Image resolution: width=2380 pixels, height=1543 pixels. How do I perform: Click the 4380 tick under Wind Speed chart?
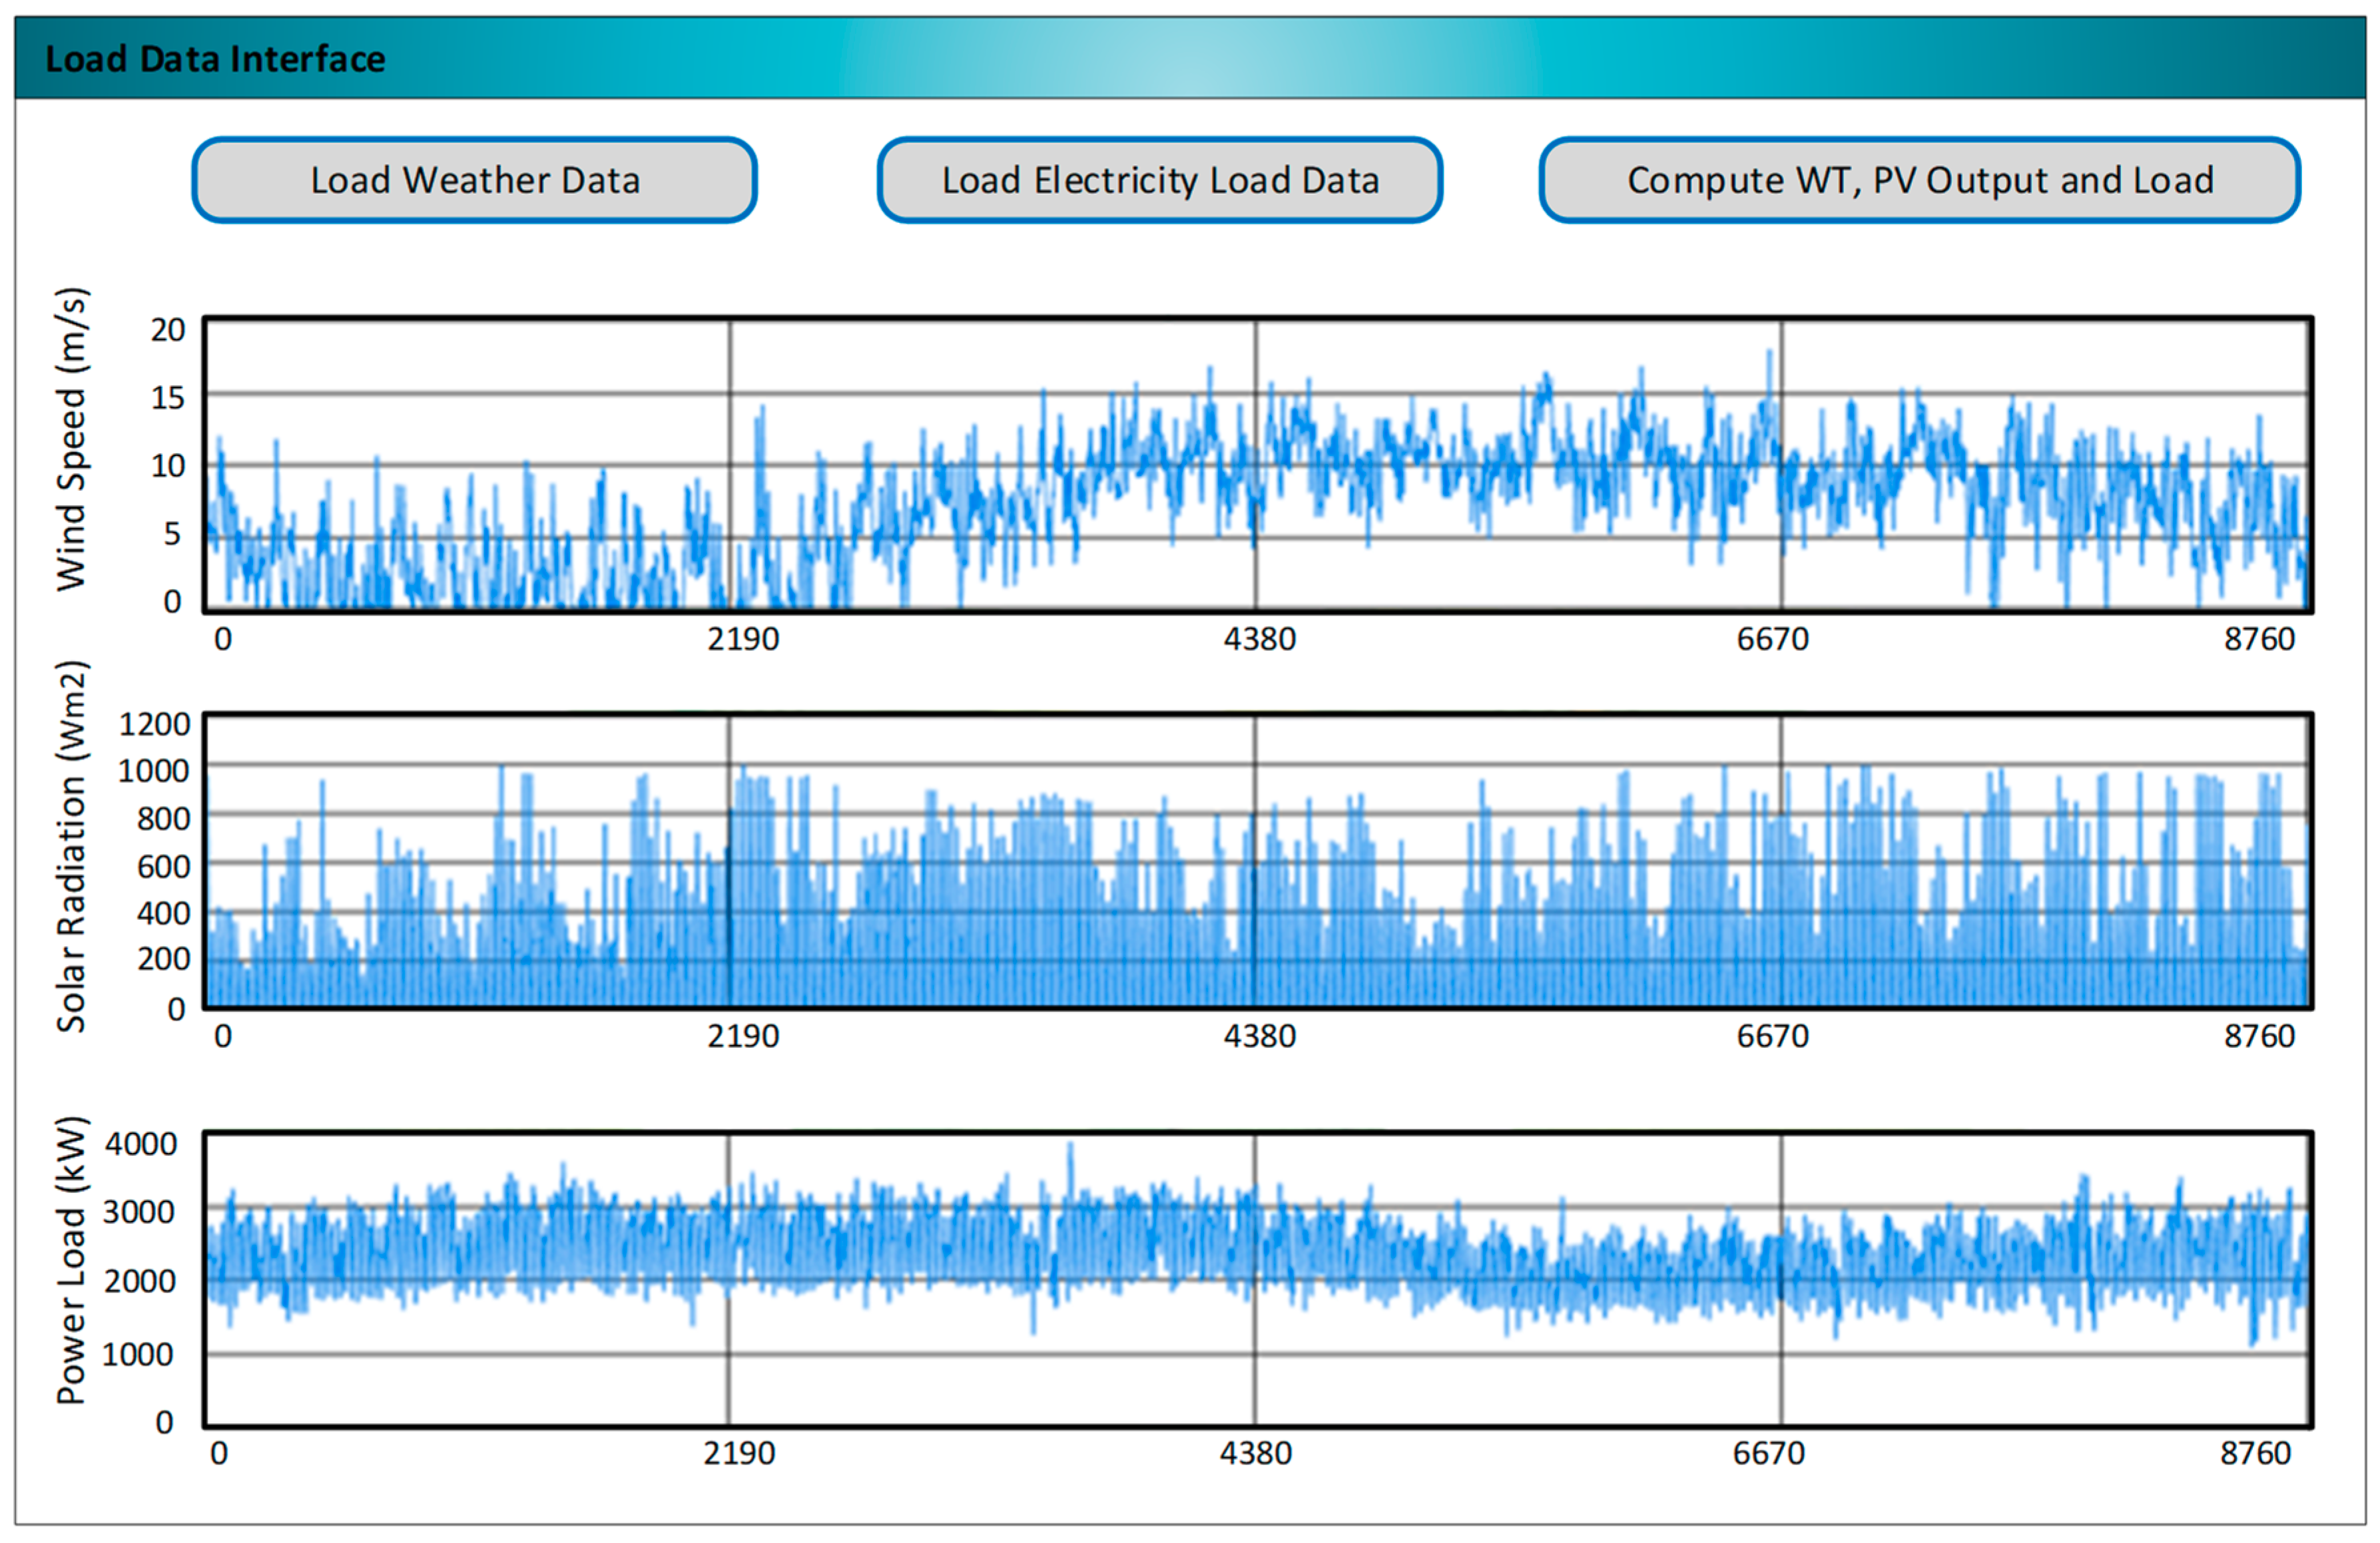pos(1259,638)
